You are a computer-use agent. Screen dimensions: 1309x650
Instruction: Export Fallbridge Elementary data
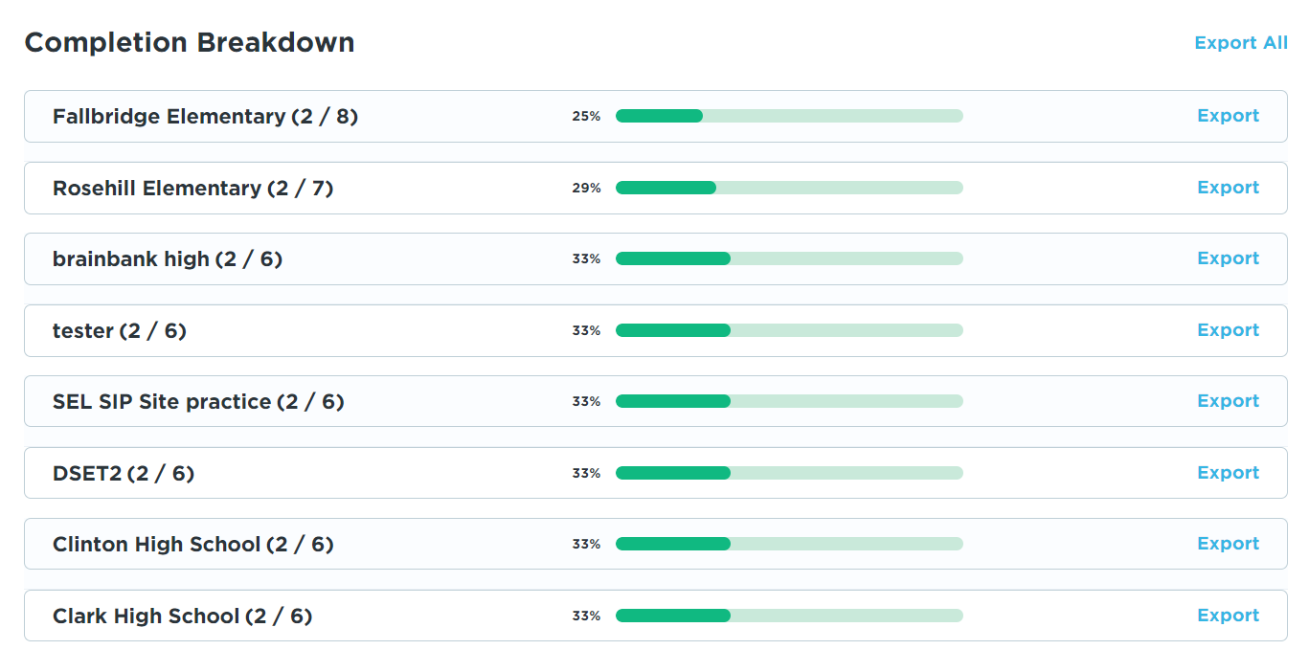point(1228,116)
